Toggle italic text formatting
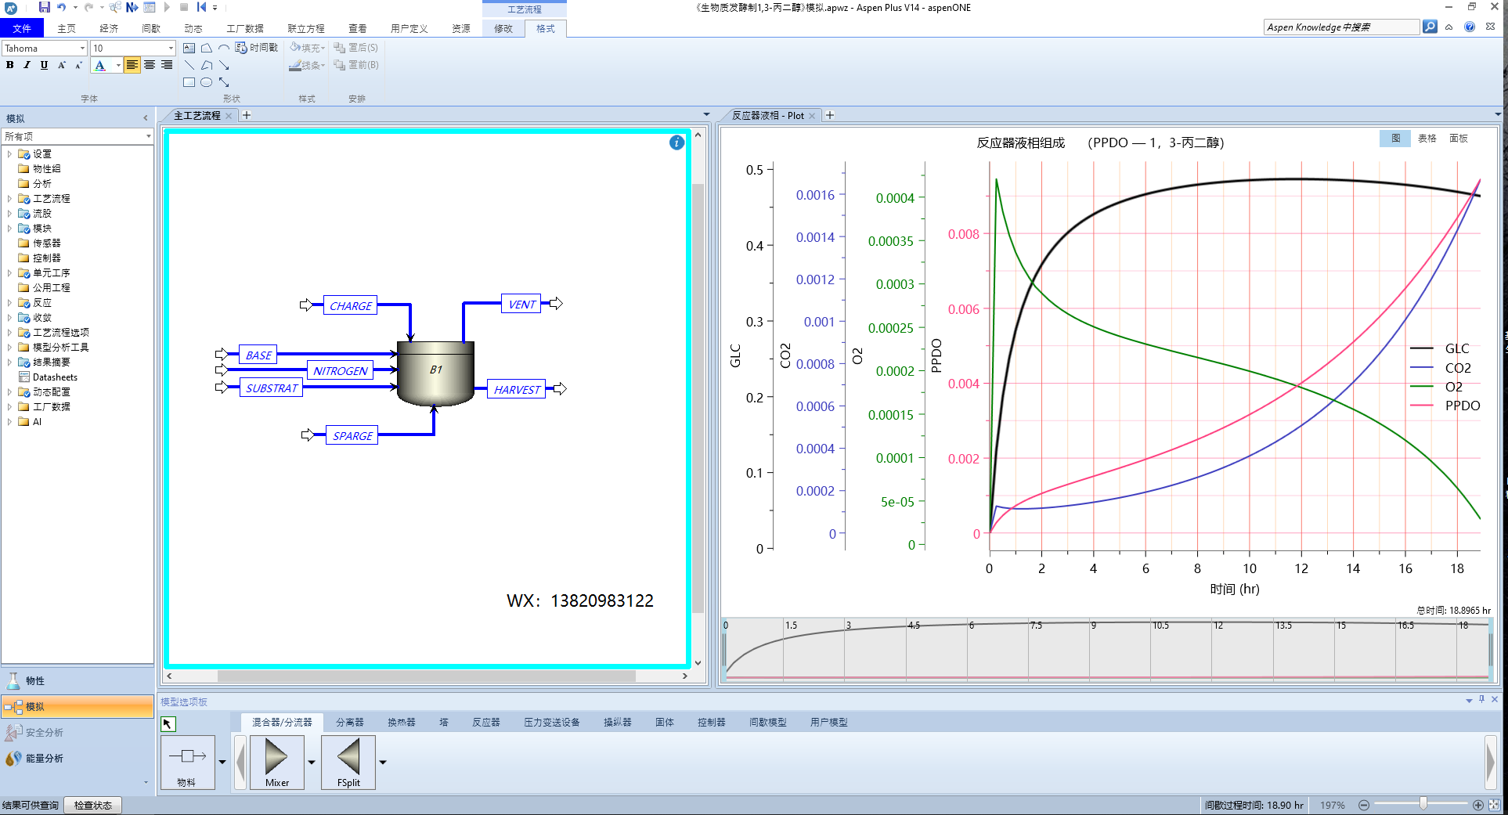Viewport: 1508px width, 815px height. (x=27, y=65)
